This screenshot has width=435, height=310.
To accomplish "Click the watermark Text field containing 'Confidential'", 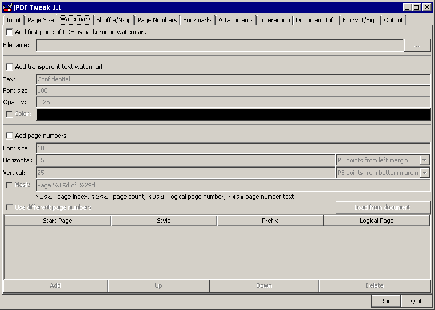I will [x=233, y=79].
